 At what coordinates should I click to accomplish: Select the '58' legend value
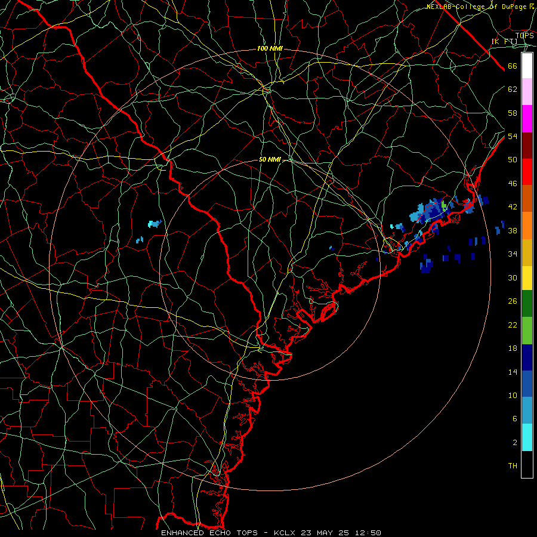click(513, 113)
